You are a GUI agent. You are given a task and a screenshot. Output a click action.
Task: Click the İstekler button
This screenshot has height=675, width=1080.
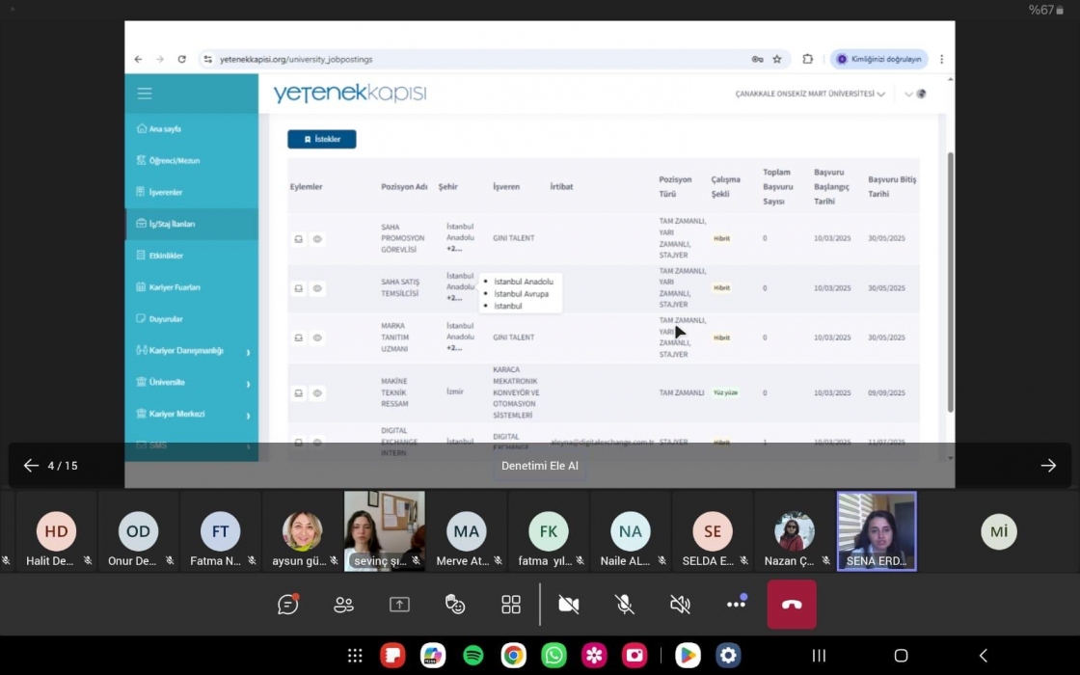[322, 139]
